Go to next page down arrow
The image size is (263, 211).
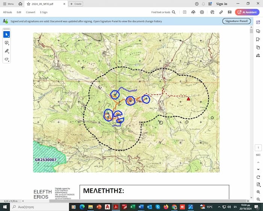(258, 169)
